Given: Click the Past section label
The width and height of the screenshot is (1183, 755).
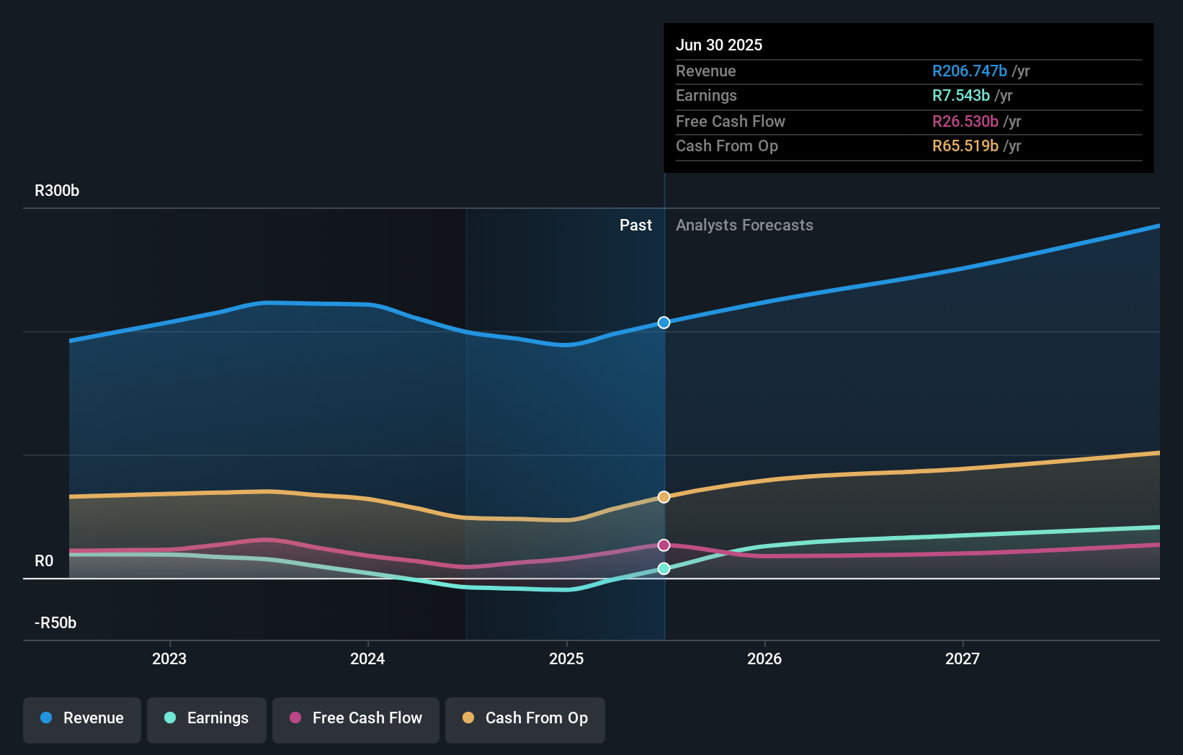Looking at the screenshot, I should [x=635, y=225].
